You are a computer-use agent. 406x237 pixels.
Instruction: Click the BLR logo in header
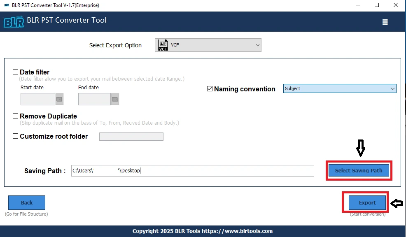(13, 21)
